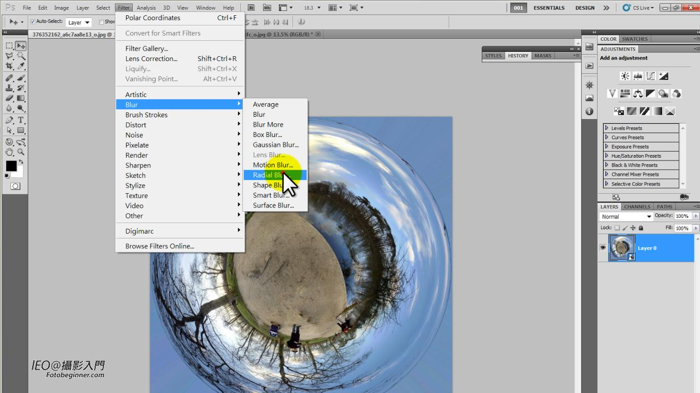This screenshot has width=700, height=393.
Task: Switch to the Swatches tab
Action: (634, 39)
